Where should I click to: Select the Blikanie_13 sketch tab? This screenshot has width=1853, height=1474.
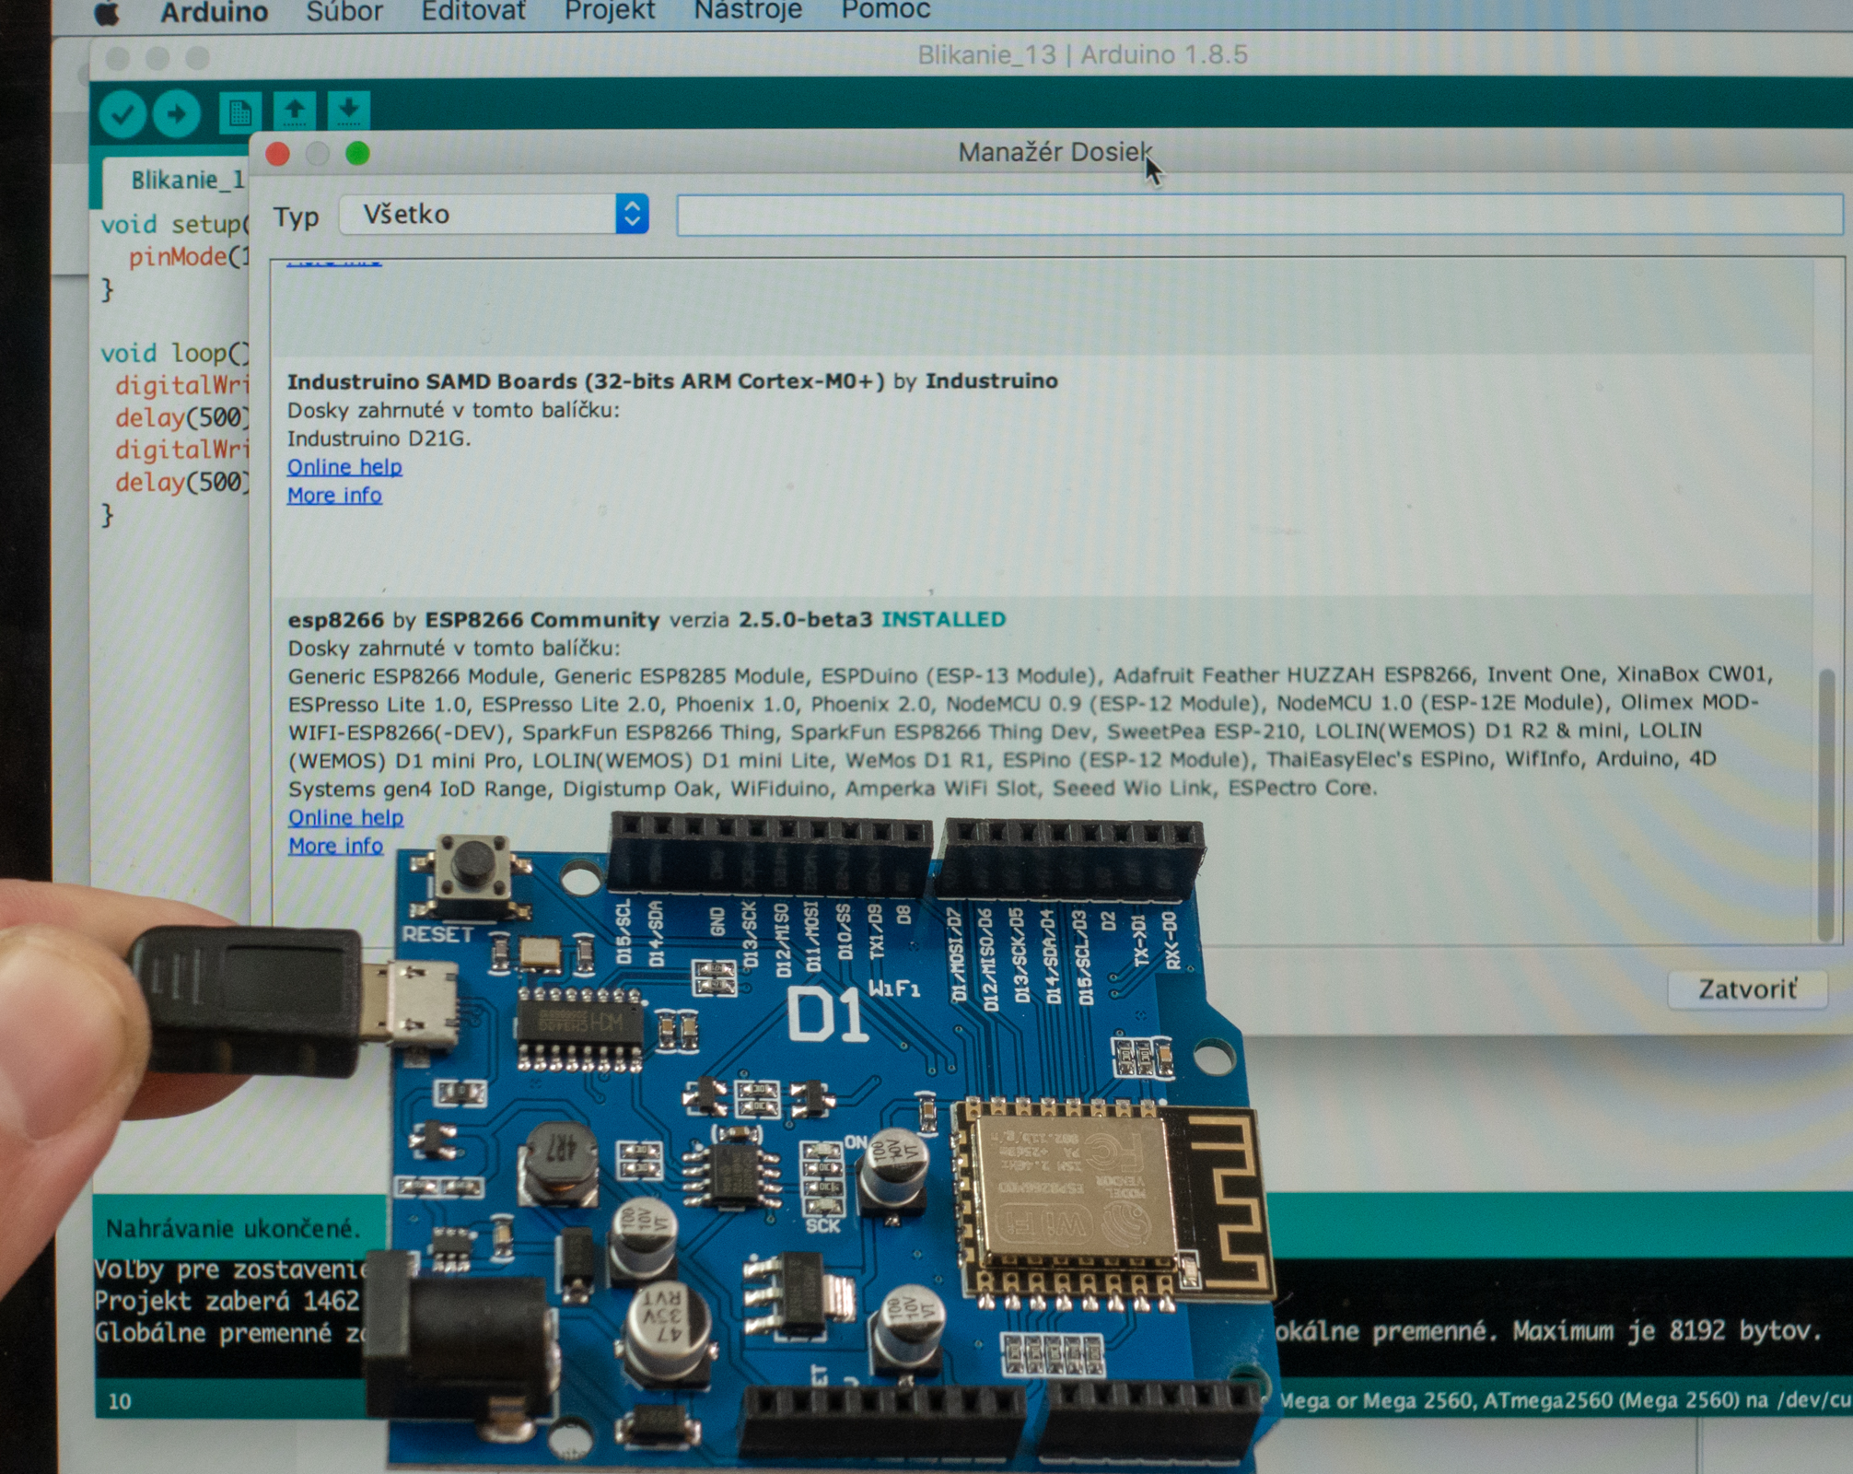187,180
